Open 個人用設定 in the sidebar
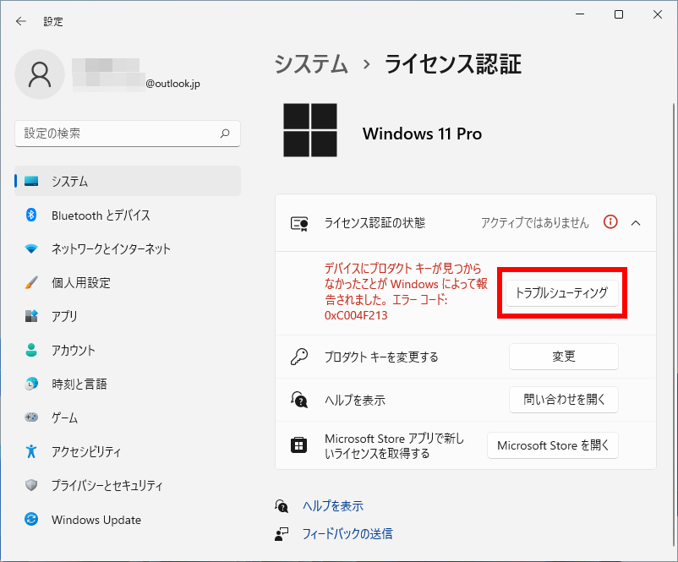The height and width of the screenshot is (562, 678). point(128,282)
